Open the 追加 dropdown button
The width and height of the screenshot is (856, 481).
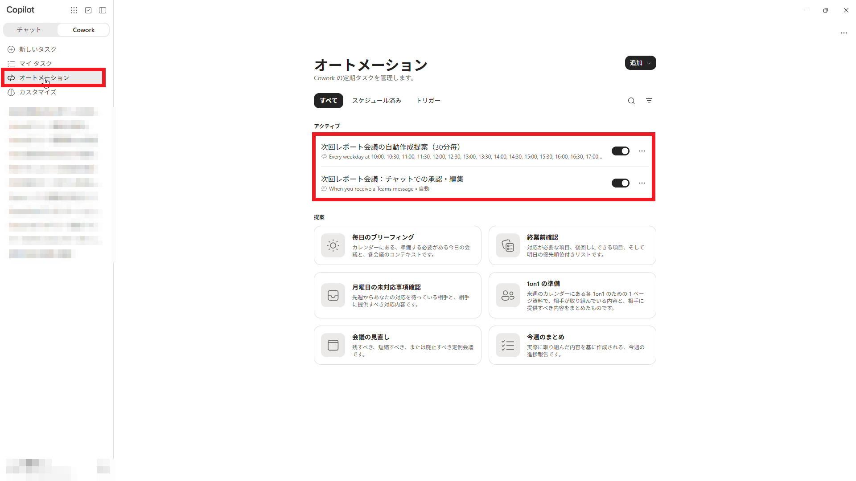point(640,63)
